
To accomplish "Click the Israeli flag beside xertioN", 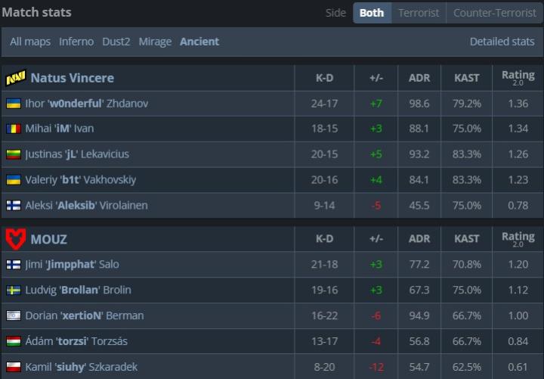I will tap(14, 315).
